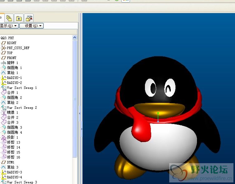Open the connections tab with hammer icon
Viewport: 235px width, 184px height.
tap(29, 18)
